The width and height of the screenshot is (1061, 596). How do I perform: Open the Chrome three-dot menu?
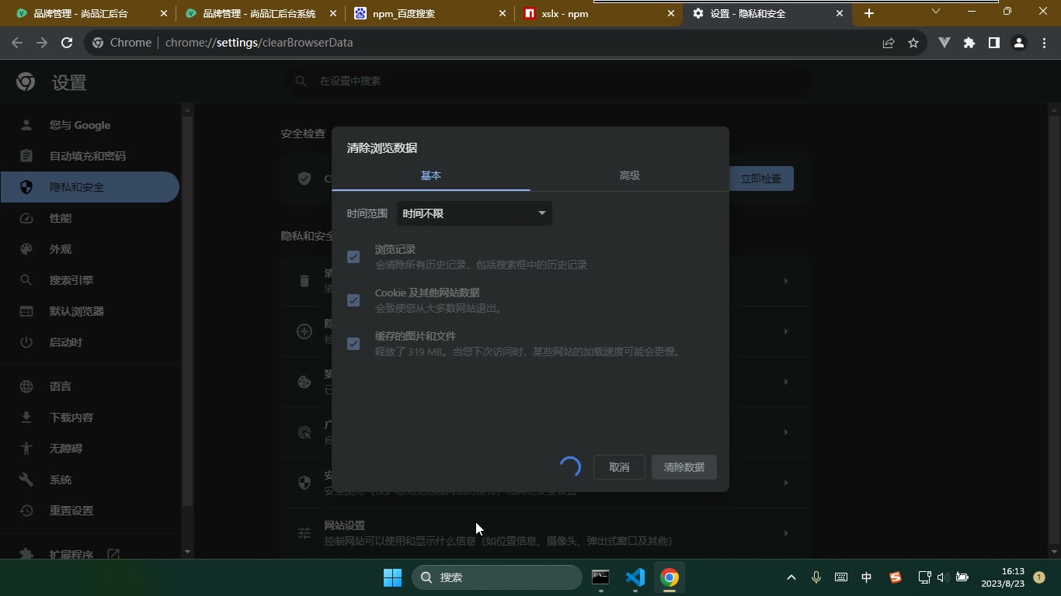[1044, 43]
